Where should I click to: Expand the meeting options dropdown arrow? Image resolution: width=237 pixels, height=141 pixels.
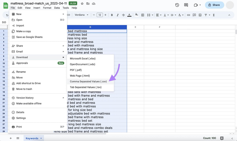click(x=200, y=5)
